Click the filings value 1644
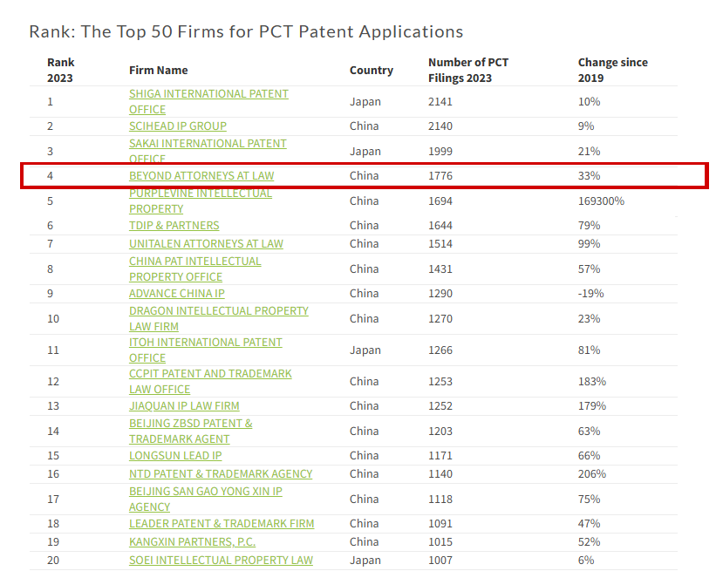Screen dimensions: 723x571 [440, 226]
